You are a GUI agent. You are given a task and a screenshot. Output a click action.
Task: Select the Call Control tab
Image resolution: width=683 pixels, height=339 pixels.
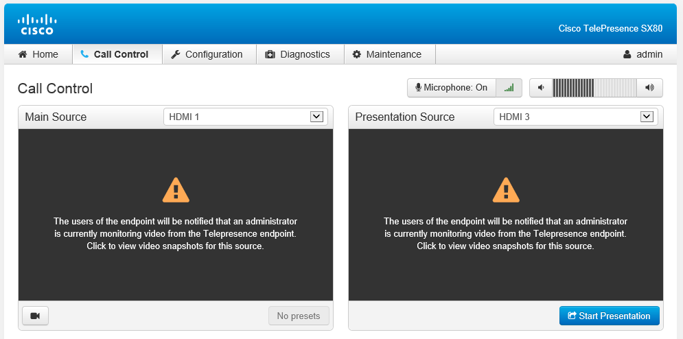[x=115, y=54]
